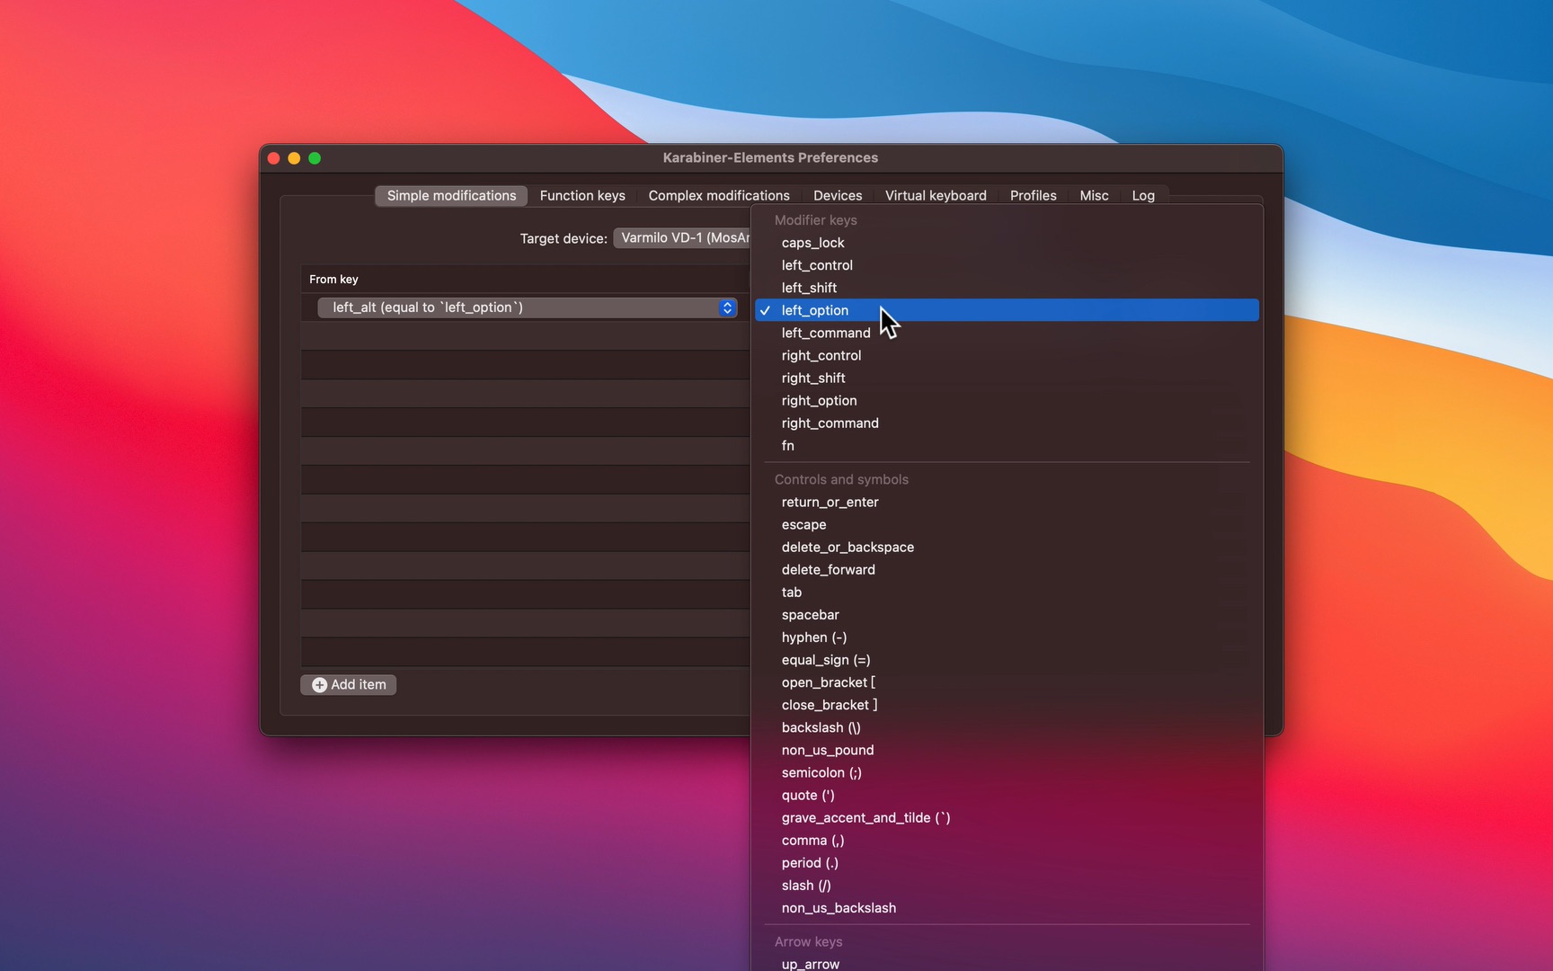This screenshot has height=971, width=1553.
Task: Choose left_command from modifier keys
Action: 1007,333
